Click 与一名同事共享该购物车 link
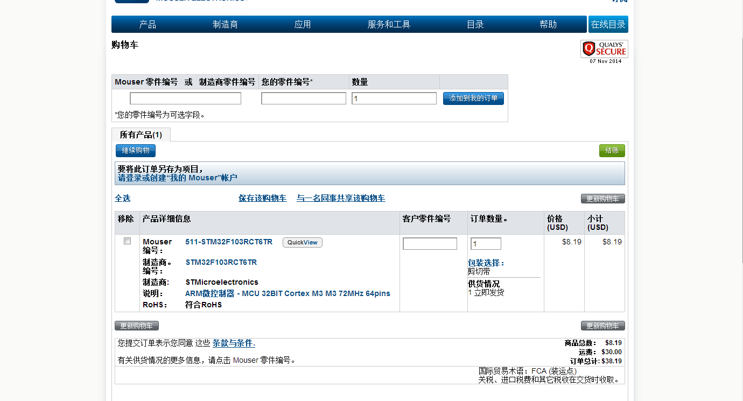The height and width of the screenshot is (401, 743). (x=341, y=198)
